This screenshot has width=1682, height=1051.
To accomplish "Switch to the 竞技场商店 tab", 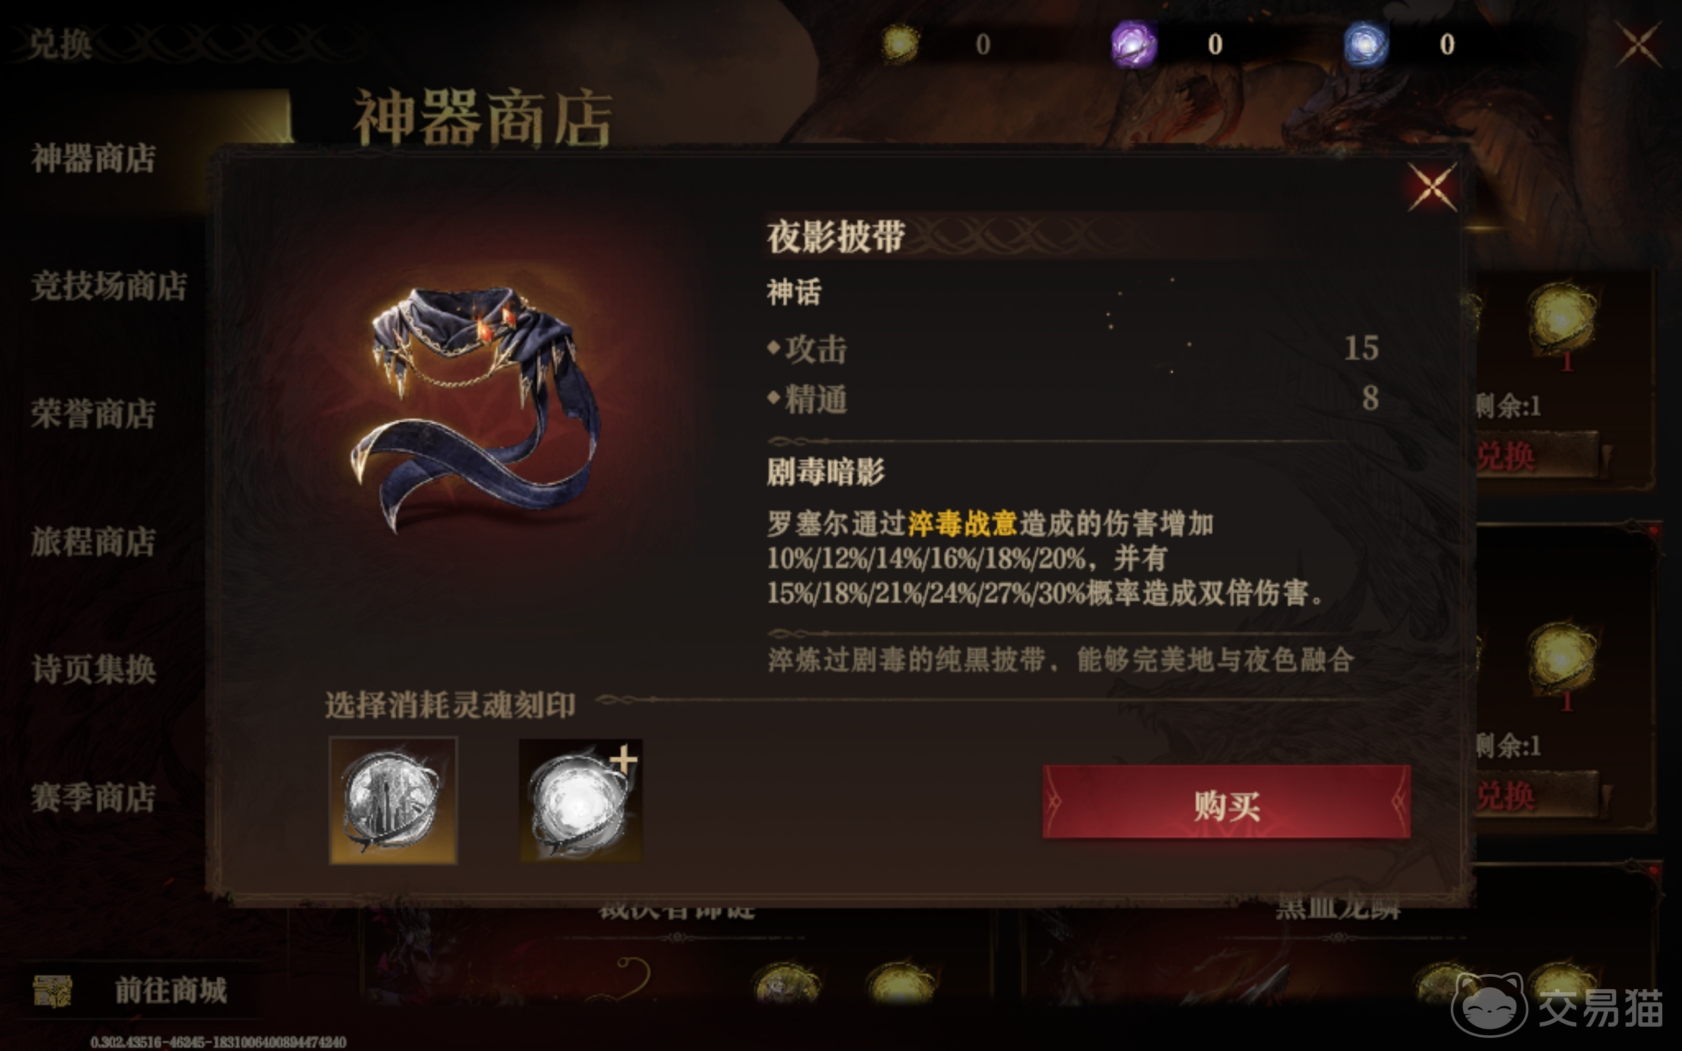I will pyautogui.click(x=109, y=286).
